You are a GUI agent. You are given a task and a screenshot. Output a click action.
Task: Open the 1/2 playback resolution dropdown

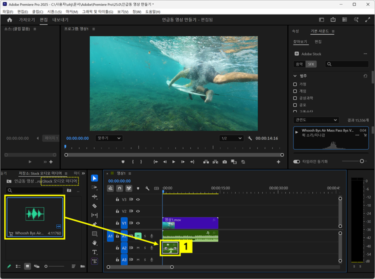(230, 138)
